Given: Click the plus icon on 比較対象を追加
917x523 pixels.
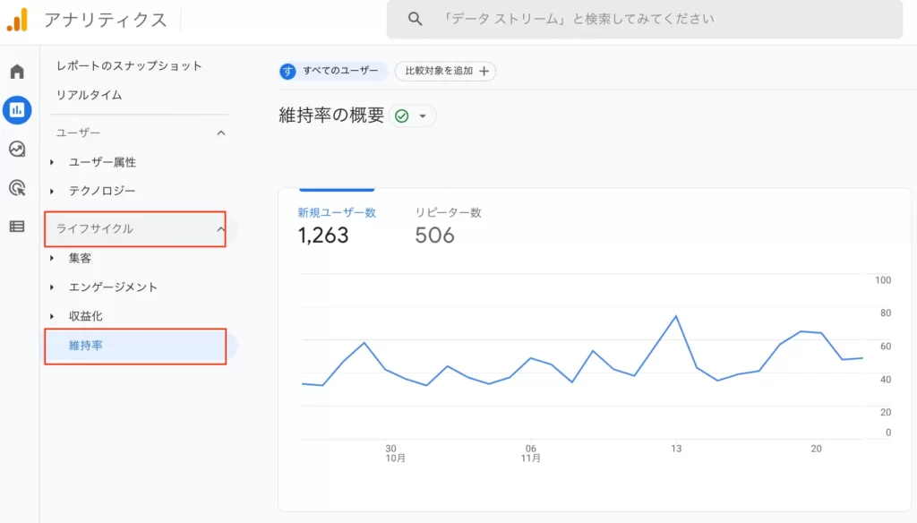Looking at the screenshot, I should pyautogui.click(x=484, y=71).
